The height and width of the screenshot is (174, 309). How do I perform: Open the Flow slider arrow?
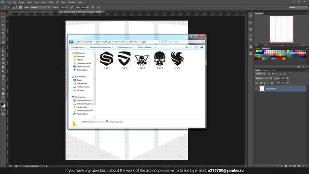(88, 7)
